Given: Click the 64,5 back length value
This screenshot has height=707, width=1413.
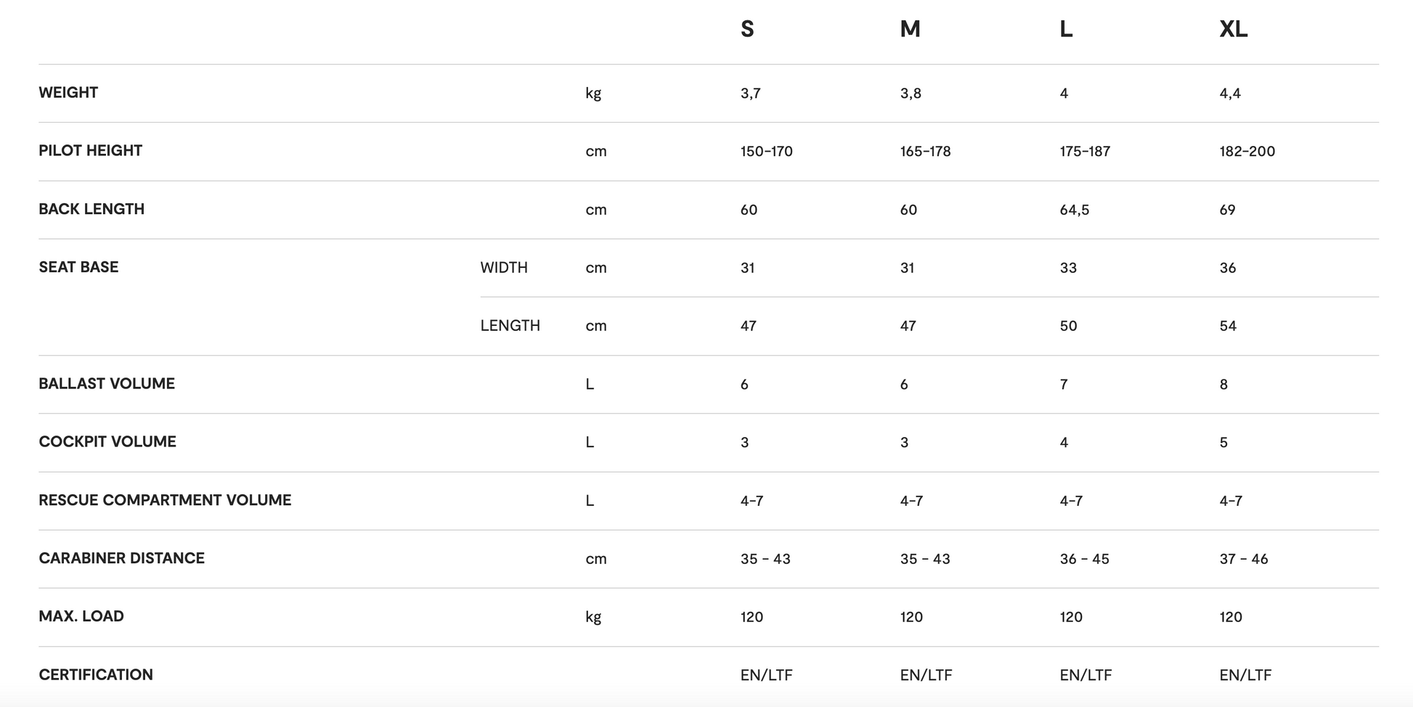Looking at the screenshot, I should pos(1074,210).
